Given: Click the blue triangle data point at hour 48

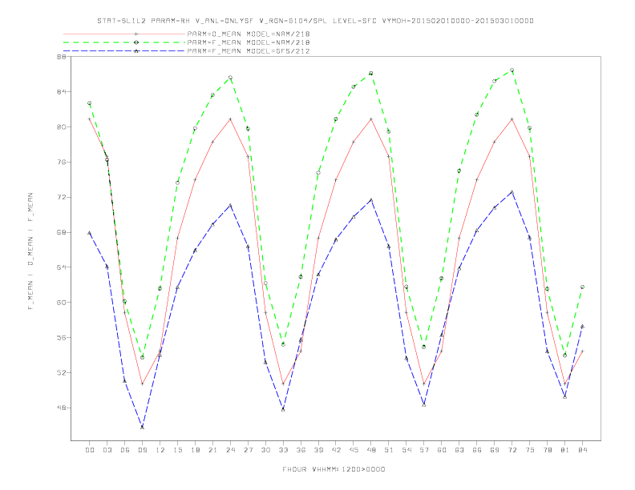Looking at the screenshot, I should (371, 199).
